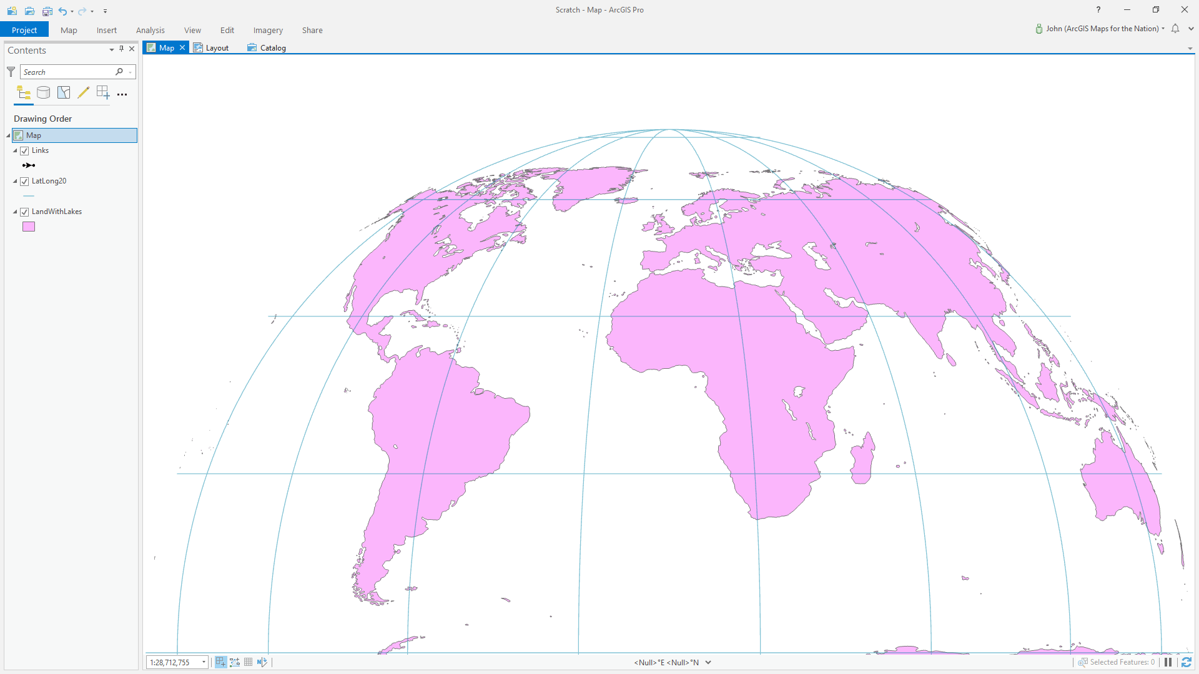Turn off the LandWithLakes layer checkbox

point(24,212)
